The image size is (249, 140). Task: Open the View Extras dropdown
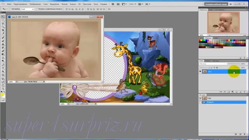[124, 4]
